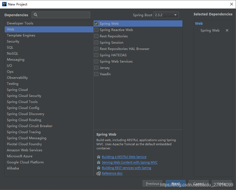Open the Spring Cloud category
Image resolution: width=236 pixels, height=190 pixels.
tap(49, 90)
